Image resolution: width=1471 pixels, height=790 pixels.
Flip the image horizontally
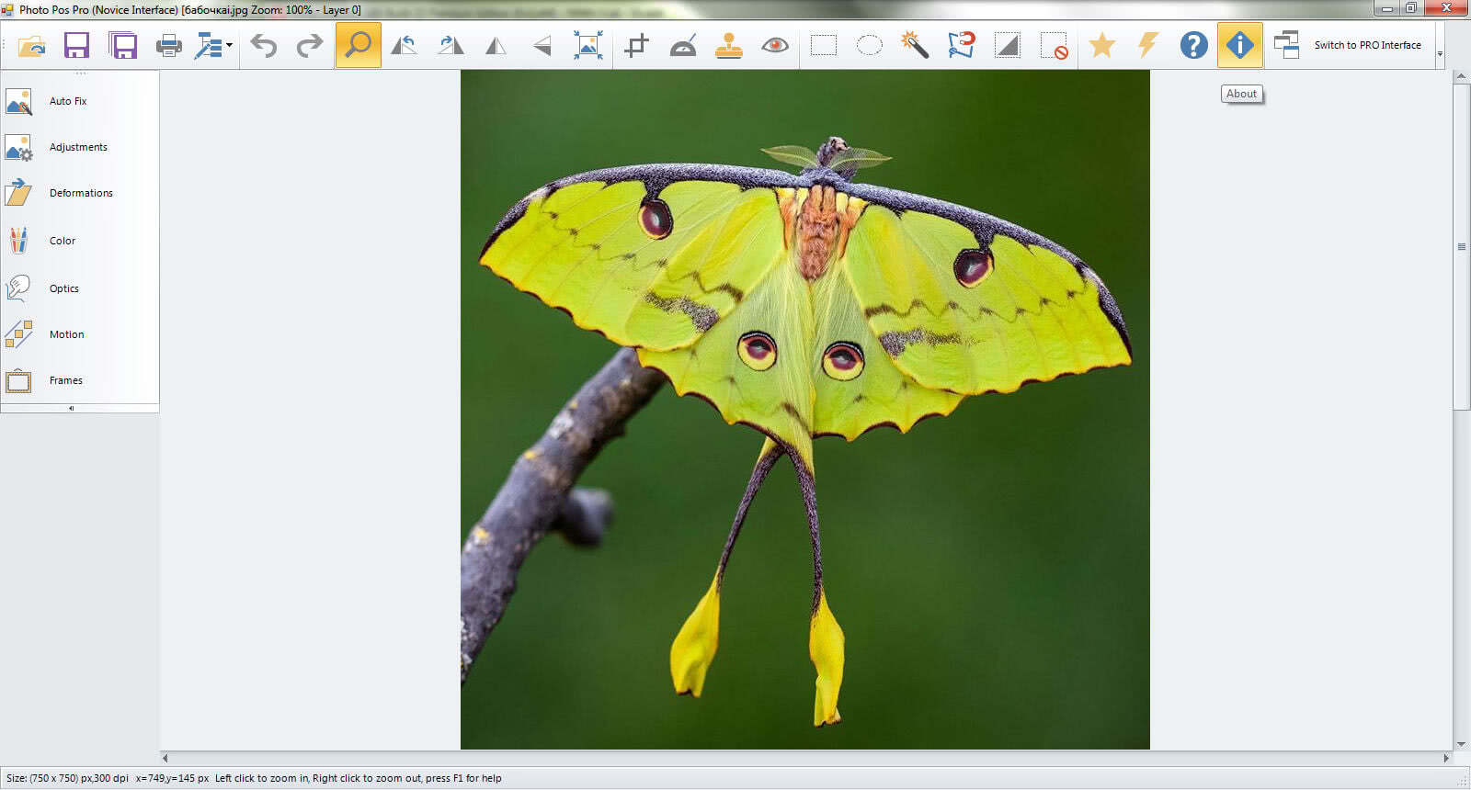[x=496, y=45]
